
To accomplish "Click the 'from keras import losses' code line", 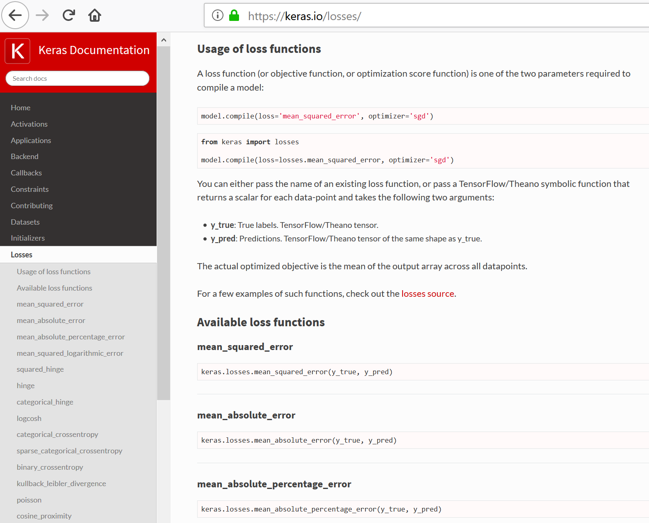I will (x=250, y=142).
